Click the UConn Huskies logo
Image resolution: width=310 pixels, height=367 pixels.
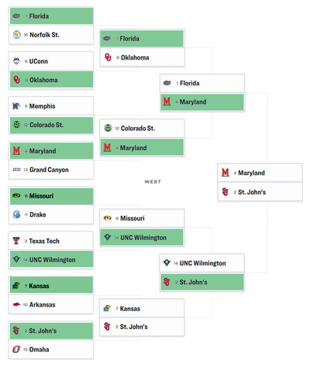click(x=16, y=61)
